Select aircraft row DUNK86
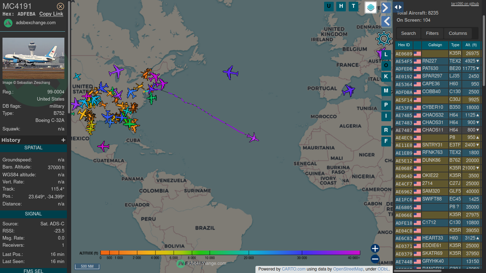This screenshot has width=486, height=273. point(438,161)
